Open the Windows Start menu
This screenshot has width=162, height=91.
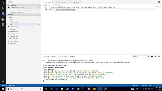(3, 89)
